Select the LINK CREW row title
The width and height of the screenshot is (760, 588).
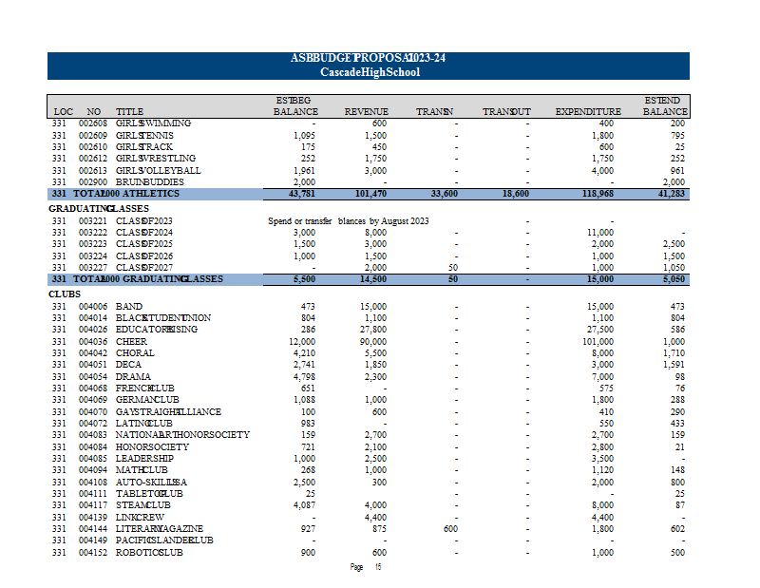pos(140,517)
